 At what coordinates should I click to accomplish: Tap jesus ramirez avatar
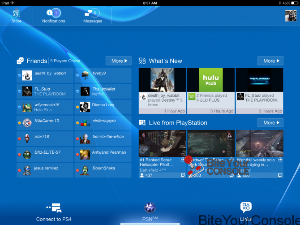(x=27, y=170)
